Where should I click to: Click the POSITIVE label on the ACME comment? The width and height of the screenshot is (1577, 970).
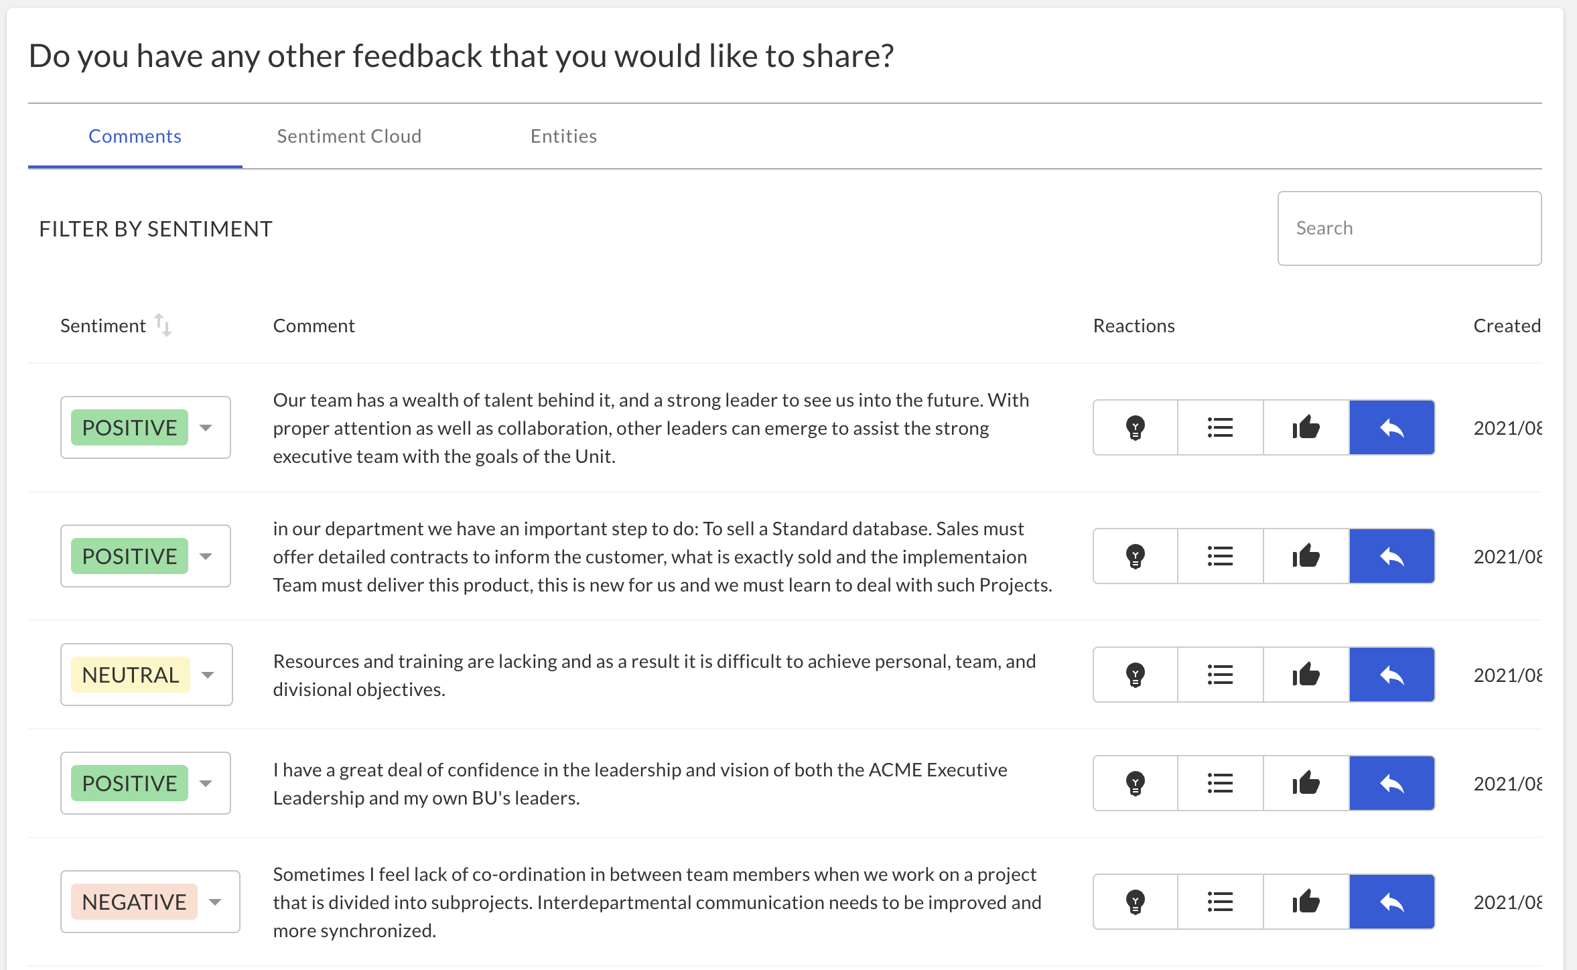pos(129,783)
